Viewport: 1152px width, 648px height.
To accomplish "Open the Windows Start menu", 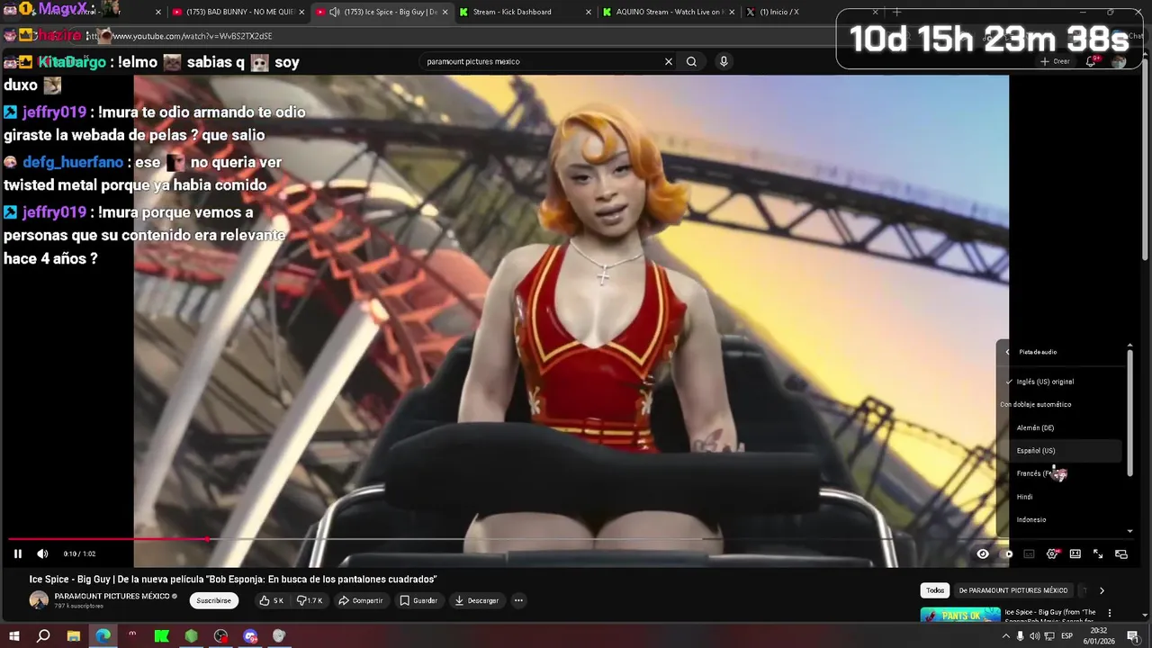I will [13, 636].
